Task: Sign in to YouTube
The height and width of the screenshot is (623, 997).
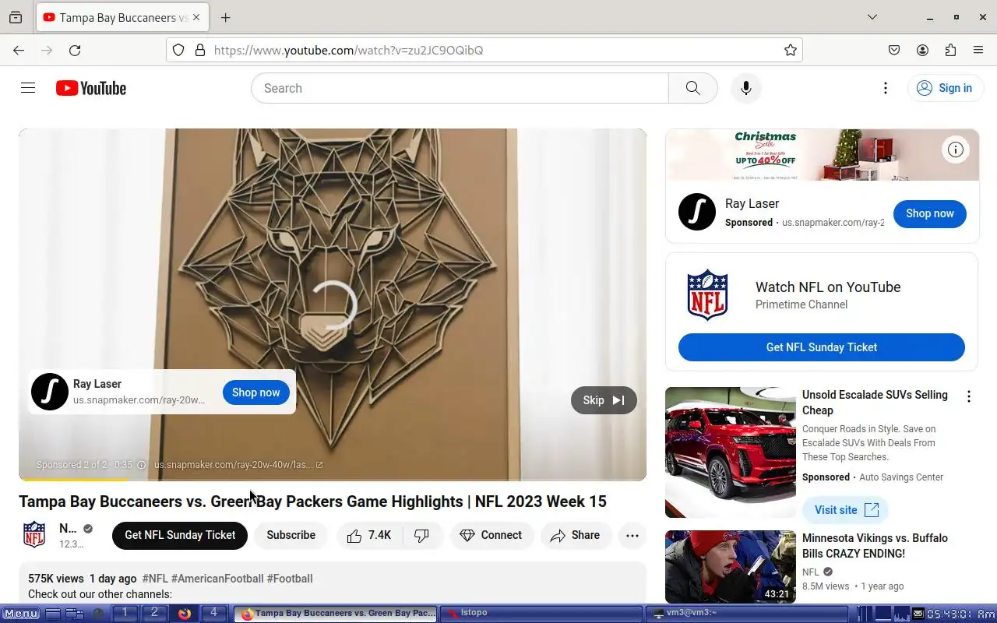Action: [x=944, y=88]
